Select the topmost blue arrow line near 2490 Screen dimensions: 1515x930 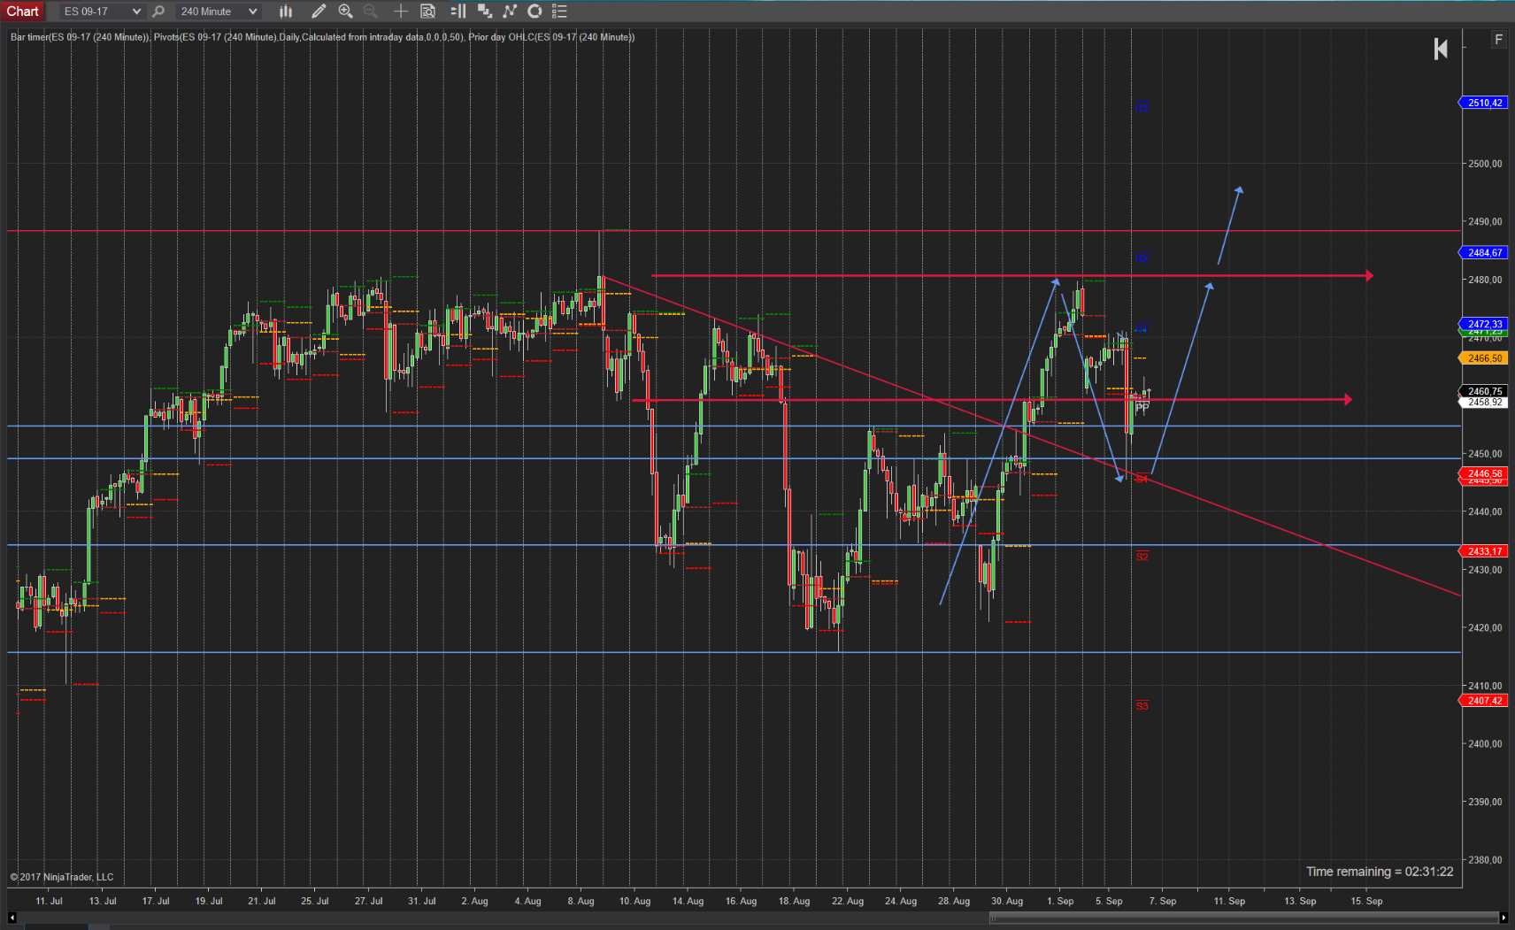tap(1230, 226)
